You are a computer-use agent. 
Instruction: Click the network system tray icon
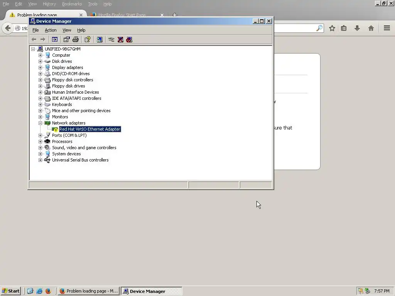click(x=368, y=291)
